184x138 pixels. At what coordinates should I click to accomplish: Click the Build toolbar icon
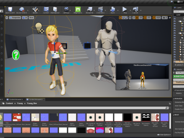click(113, 9)
